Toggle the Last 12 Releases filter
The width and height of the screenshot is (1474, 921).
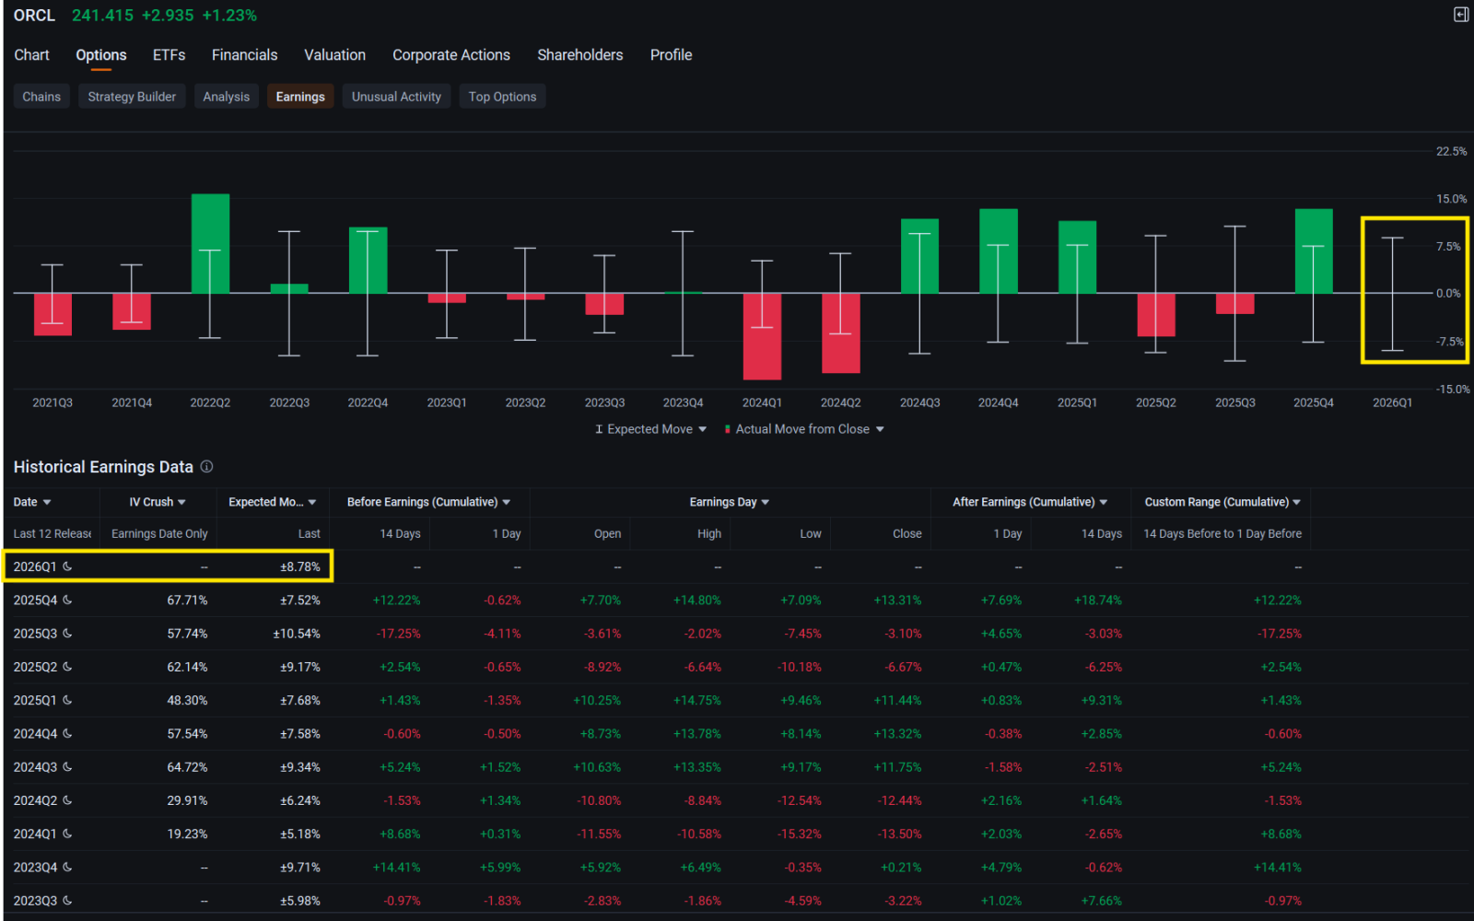tap(51, 533)
